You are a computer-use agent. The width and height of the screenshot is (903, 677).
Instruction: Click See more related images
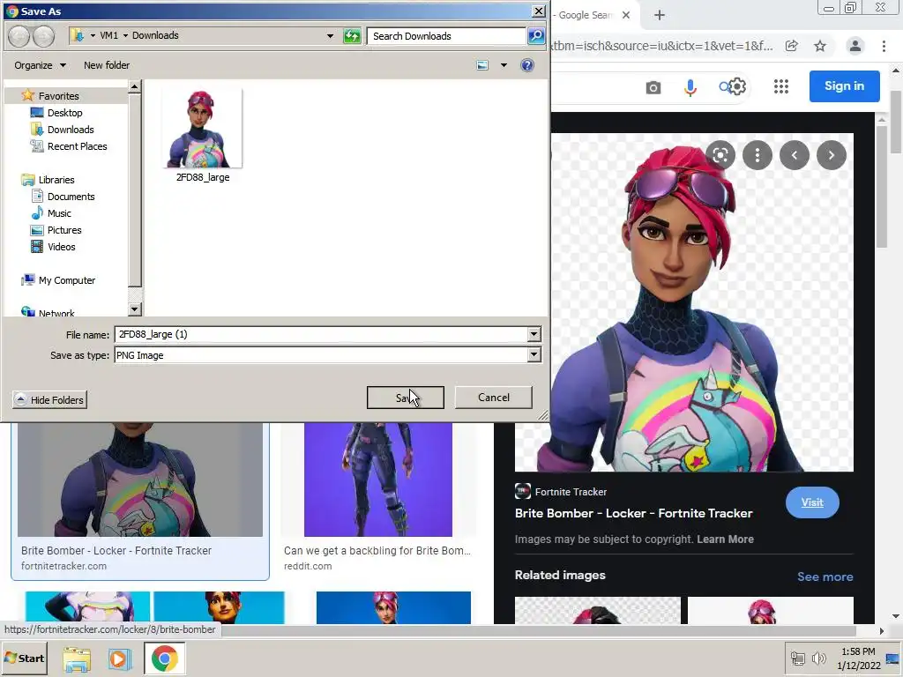(825, 577)
